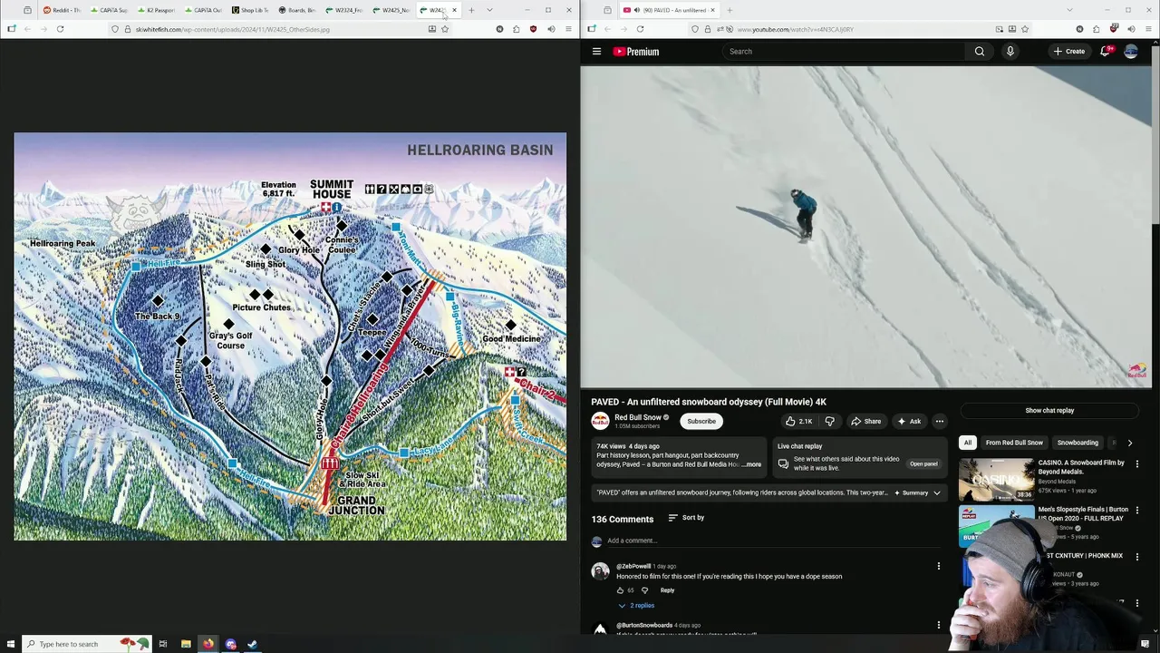Expand description with ...more

coord(752,464)
